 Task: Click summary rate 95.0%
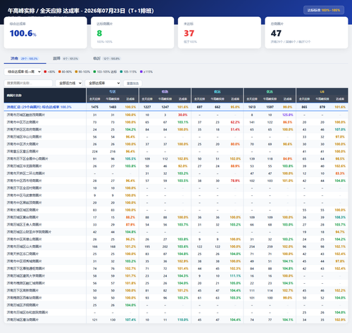tap(235, 107)
